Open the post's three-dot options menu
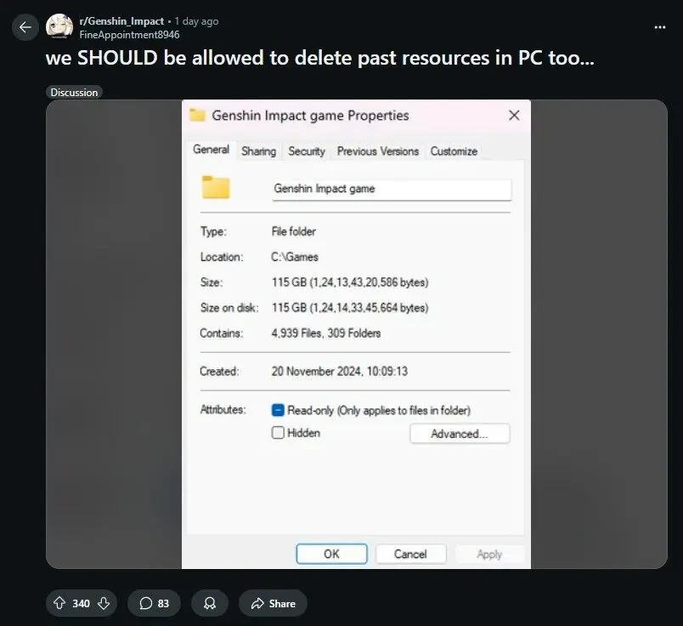683x626 pixels. pos(659,27)
